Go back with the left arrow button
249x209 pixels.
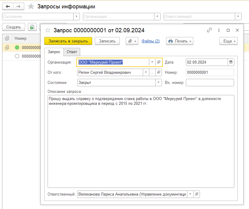pos(8,6)
